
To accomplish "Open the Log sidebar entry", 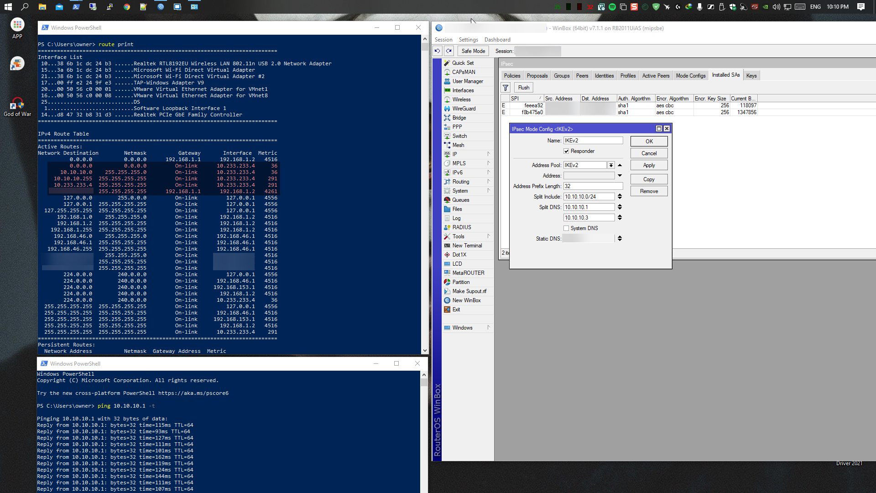I will [x=456, y=218].
